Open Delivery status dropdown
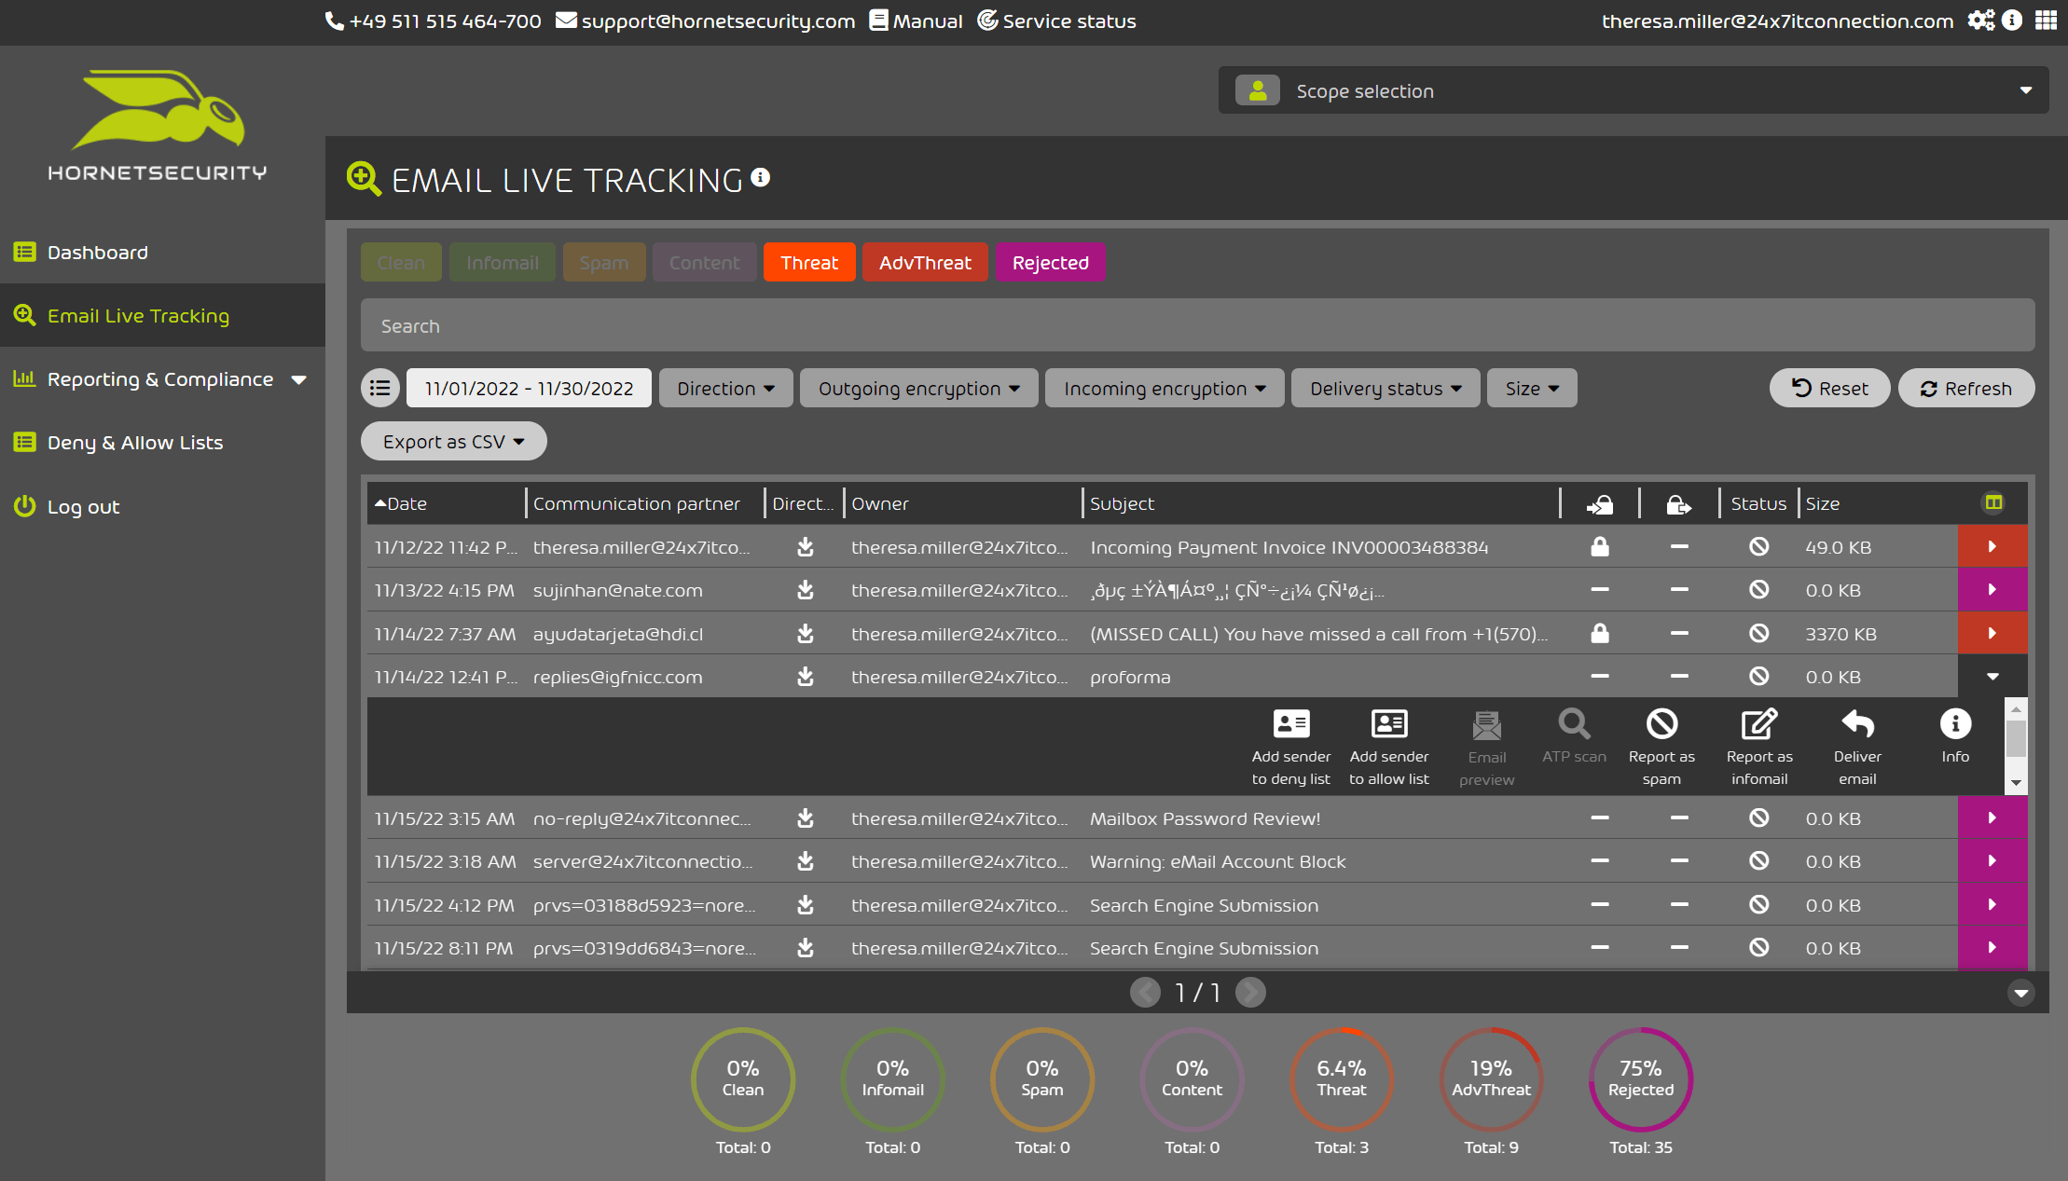 pyautogui.click(x=1386, y=388)
